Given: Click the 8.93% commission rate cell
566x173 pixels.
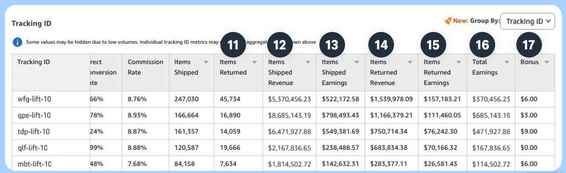Looking at the screenshot, I should coord(145,115).
